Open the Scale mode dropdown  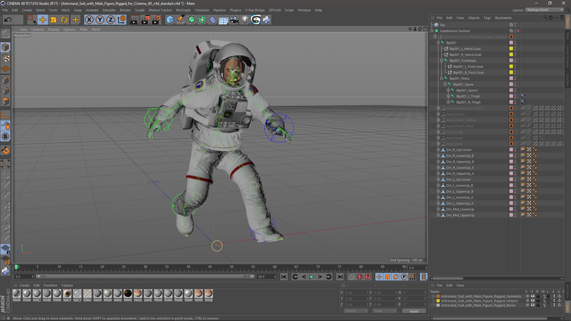click(x=385, y=311)
